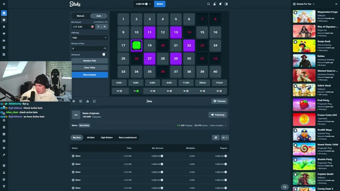The height and width of the screenshot is (191, 340).
Task: Close the Games For You panel
Action: [x=336, y=4]
